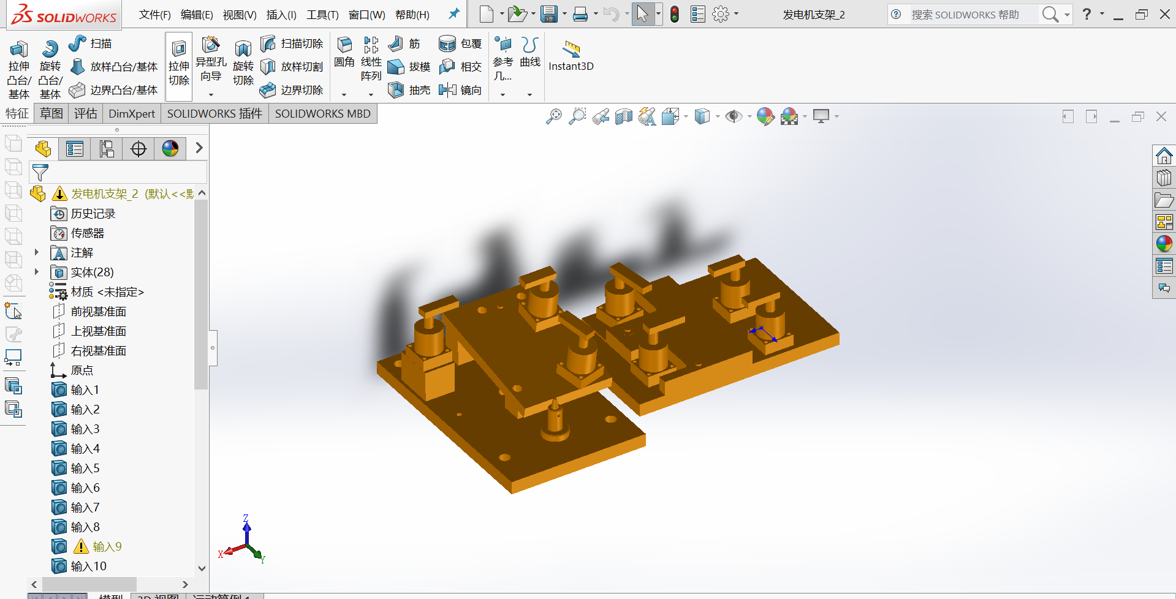Select 原点 Origin in feature tree
This screenshot has height=599, width=1176.
(x=82, y=370)
